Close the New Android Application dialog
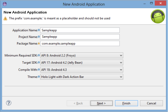 160,3
